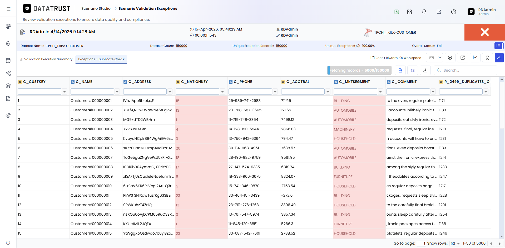Click Scenario Studio breadcrumb
The image size is (505, 248).
pyautogui.click(x=96, y=8)
